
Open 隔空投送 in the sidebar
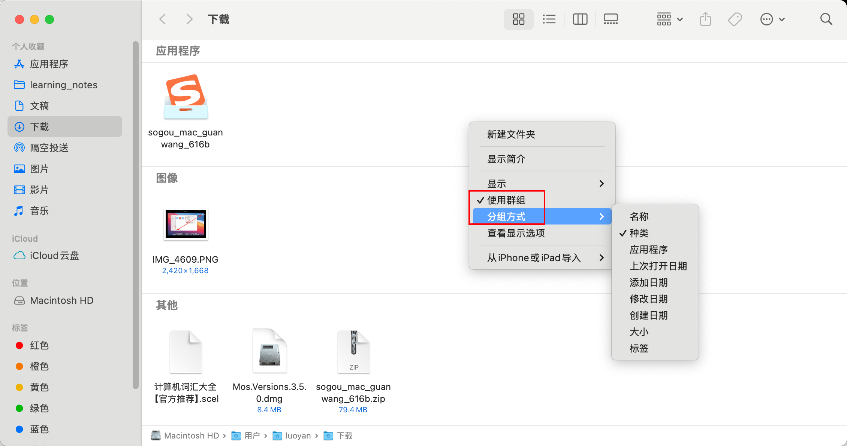click(x=49, y=148)
